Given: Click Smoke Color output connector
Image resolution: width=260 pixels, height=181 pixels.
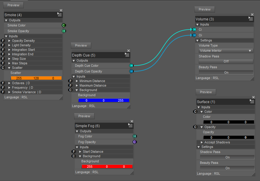Looking at the screenshot, I should click(64, 25).
